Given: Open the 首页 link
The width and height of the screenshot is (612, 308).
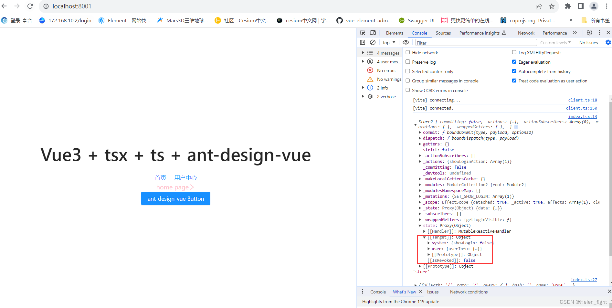Looking at the screenshot, I should [161, 177].
